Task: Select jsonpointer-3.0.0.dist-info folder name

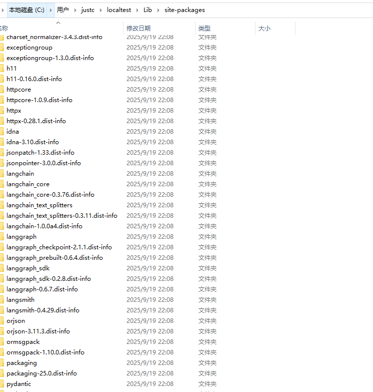Action: pyautogui.click(x=43, y=163)
